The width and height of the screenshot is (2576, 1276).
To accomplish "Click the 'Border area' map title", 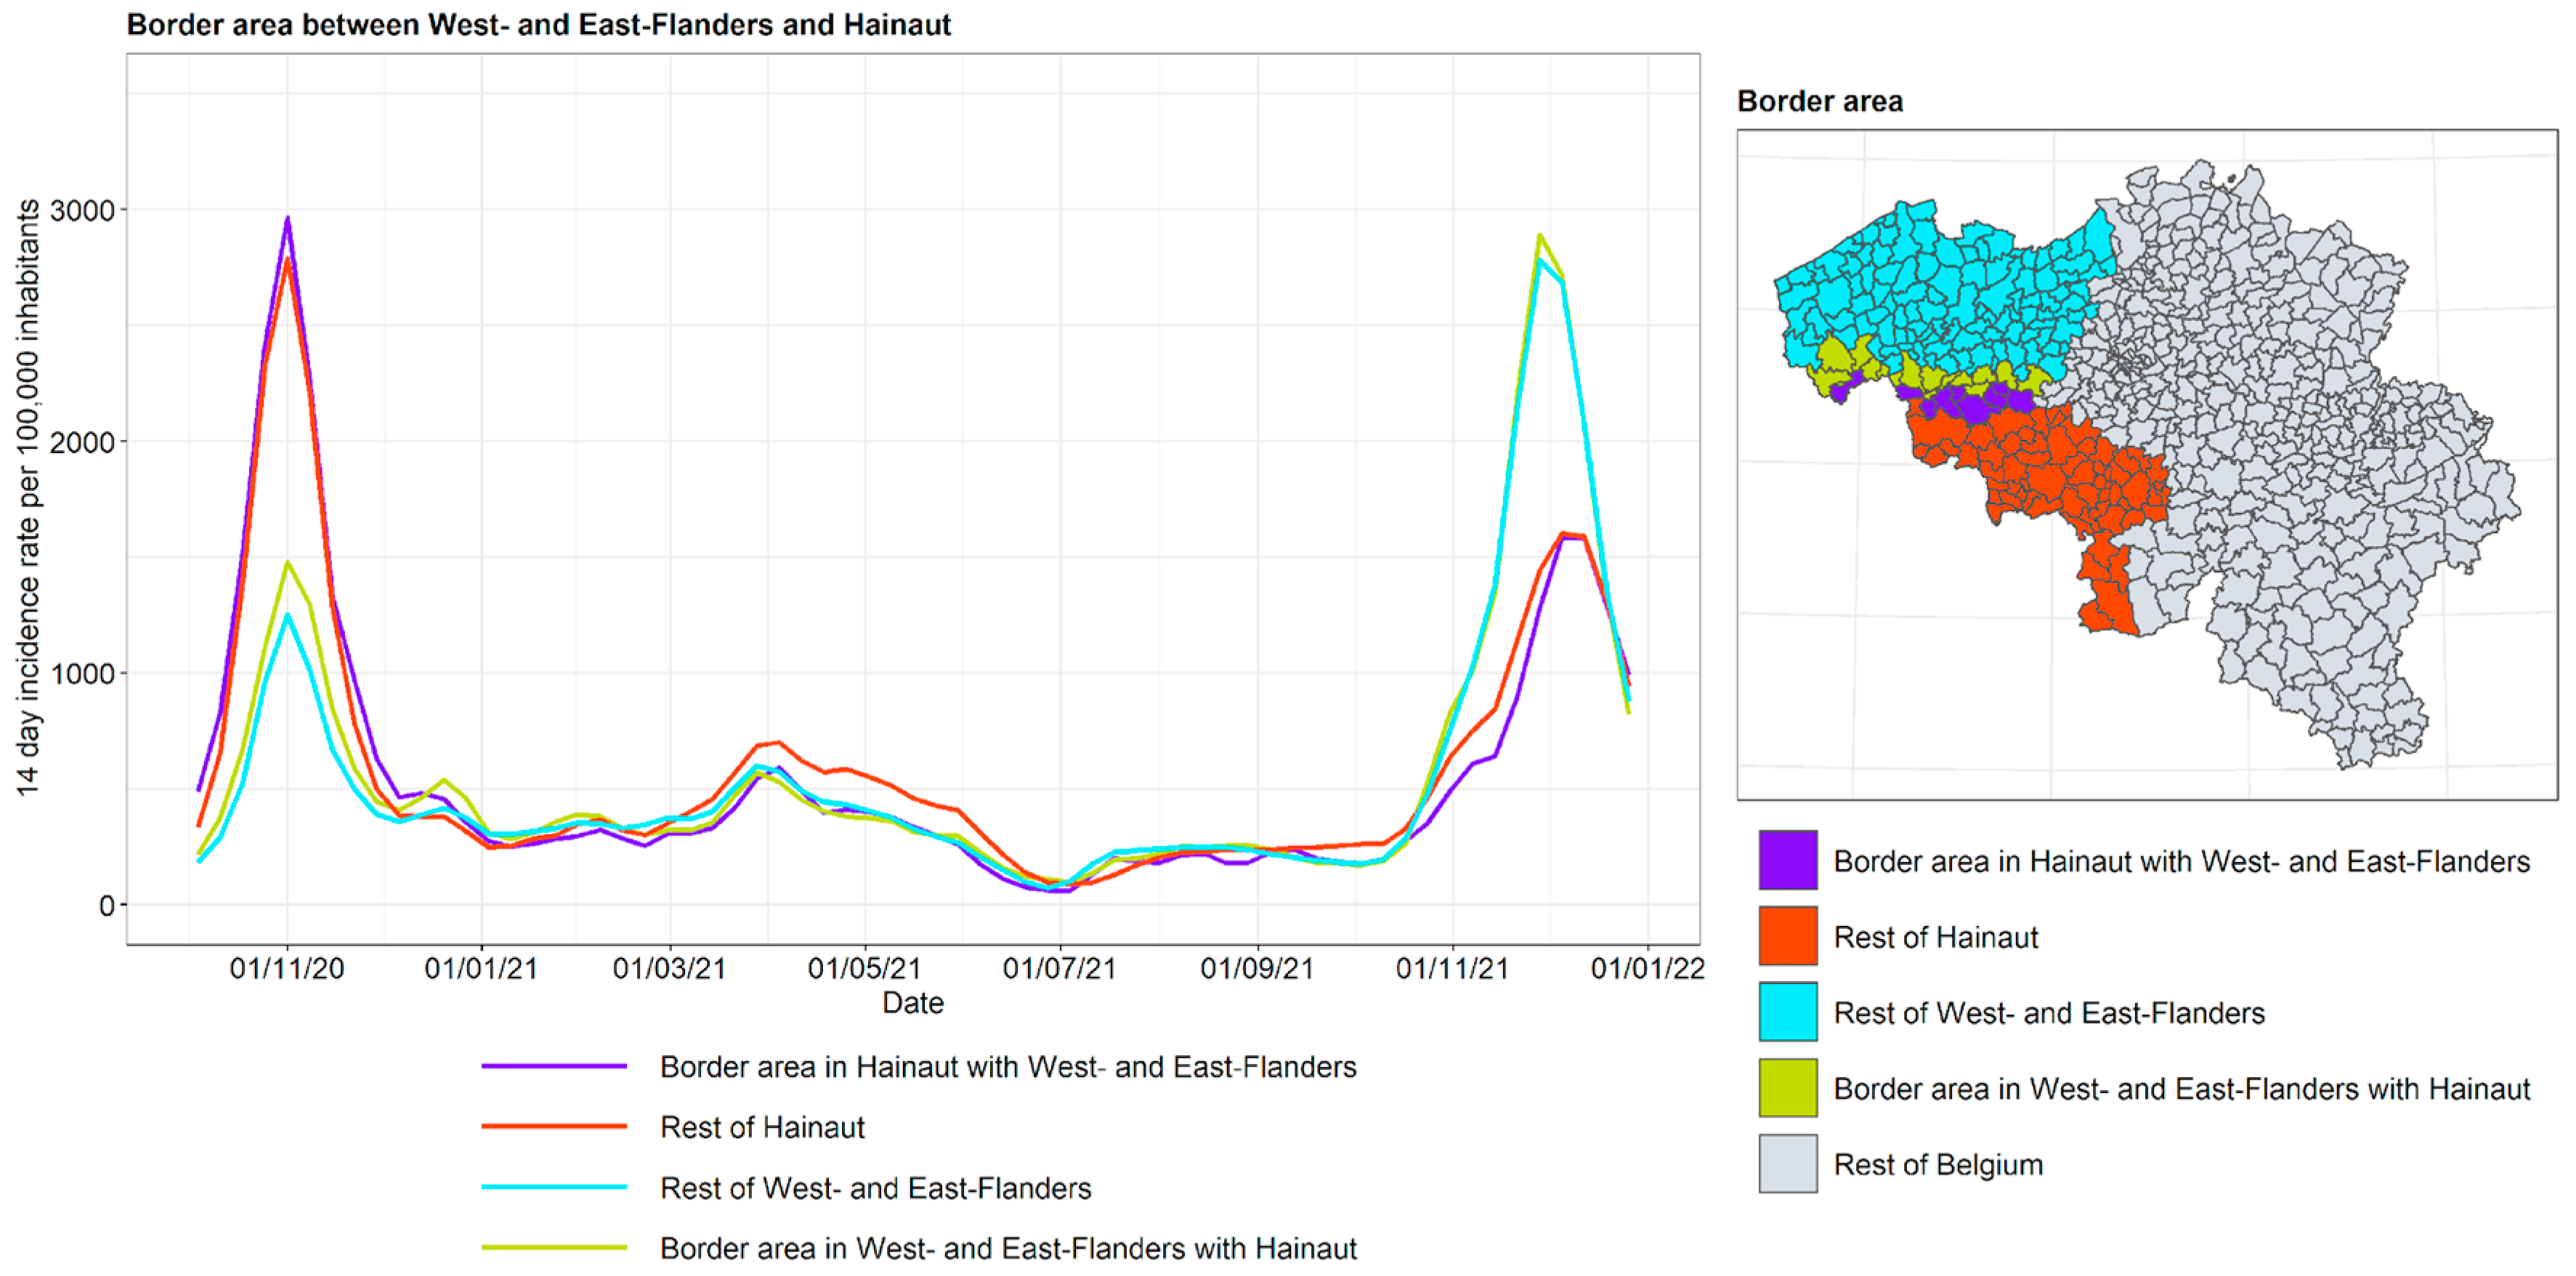I will 1819,101.
